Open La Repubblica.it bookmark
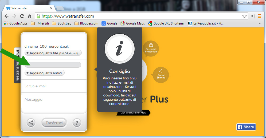 coord(206,23)
